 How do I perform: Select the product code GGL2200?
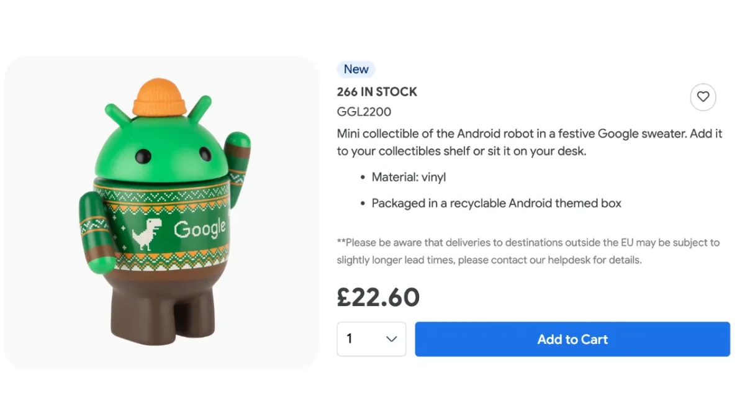(x=364, y=112)
